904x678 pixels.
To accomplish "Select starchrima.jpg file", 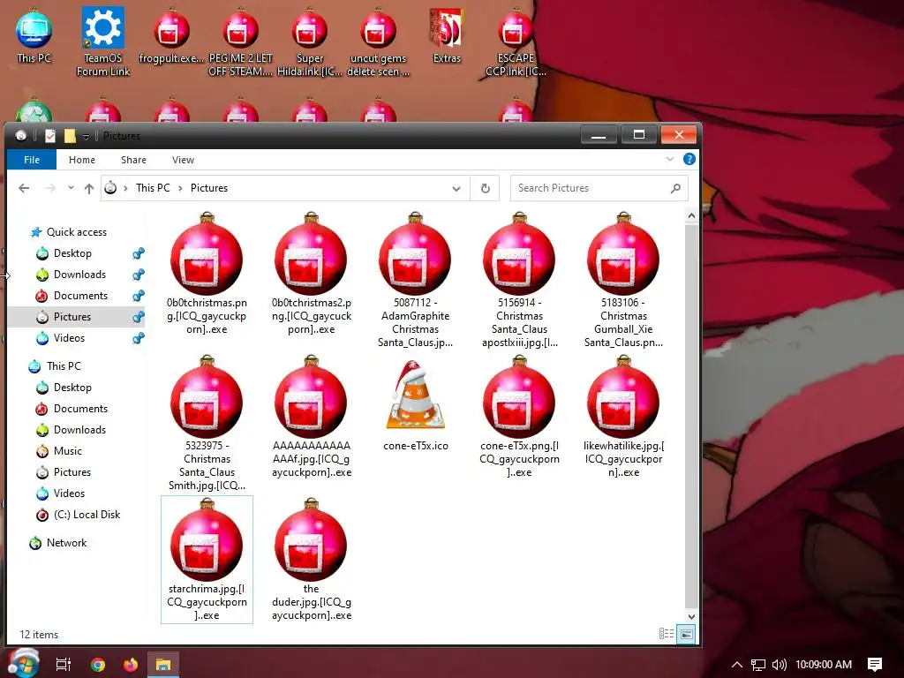I will pos(207,560).
